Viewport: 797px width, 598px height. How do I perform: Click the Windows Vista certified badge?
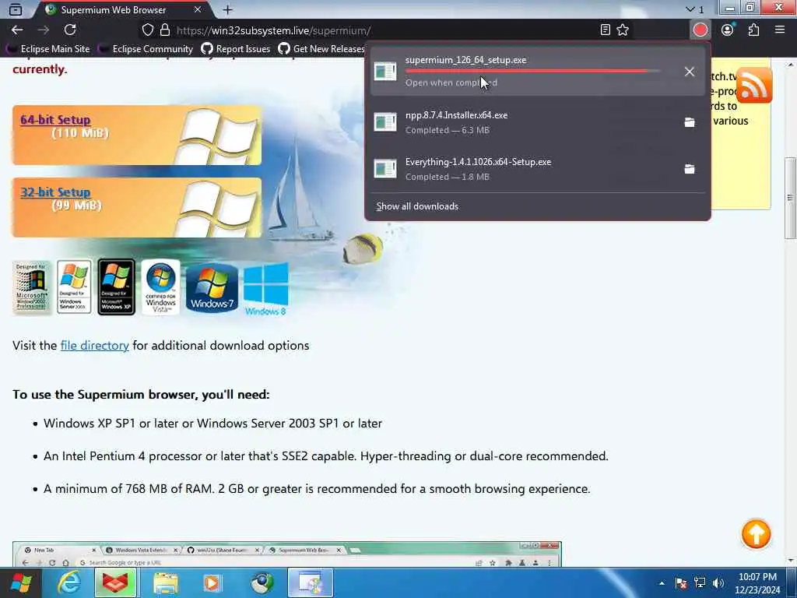pos(160,287)
